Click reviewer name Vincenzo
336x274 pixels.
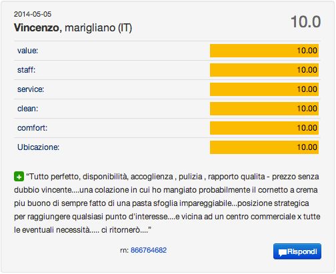click(37, 28)
